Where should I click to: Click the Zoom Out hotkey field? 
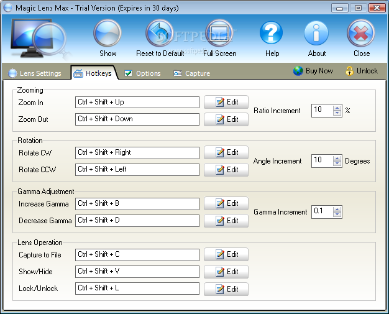click(137, 119)
